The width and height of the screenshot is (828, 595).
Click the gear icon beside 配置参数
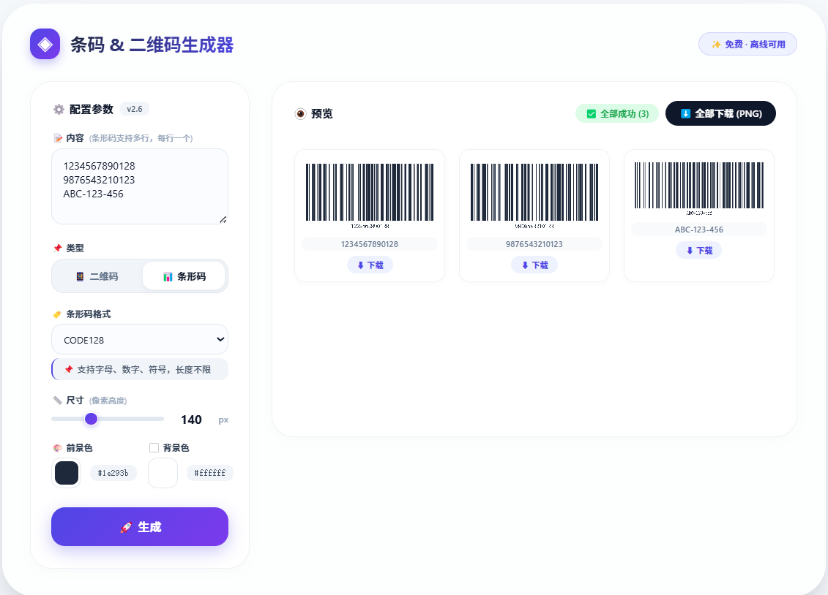pos(59,109)
